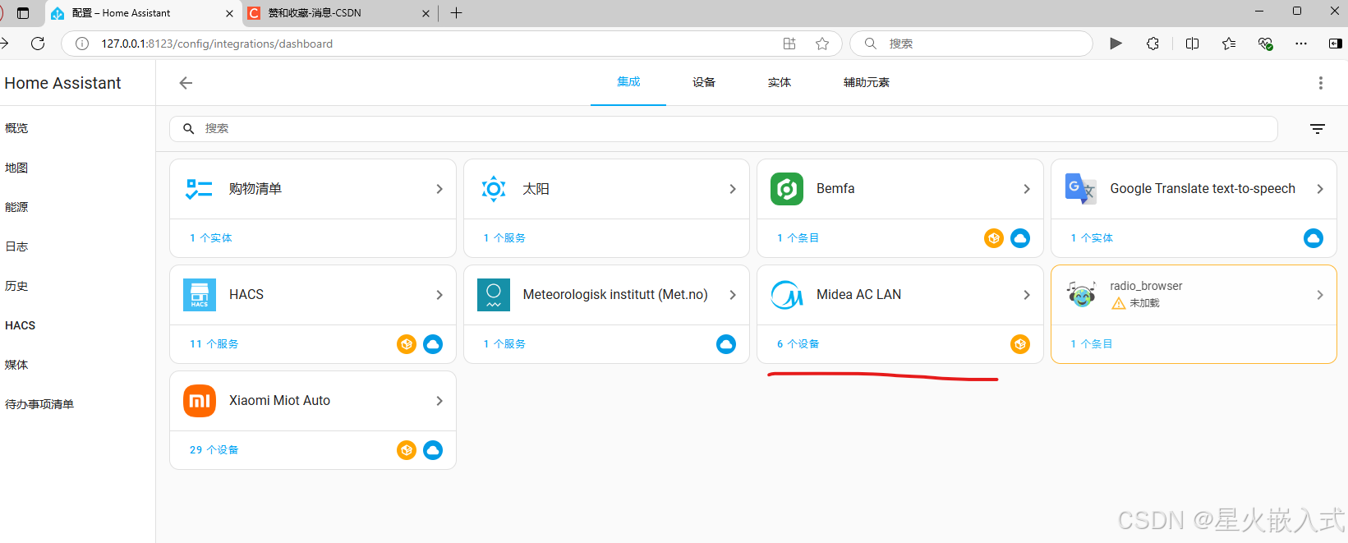The image size is (1348, 543).
Task: Click the orange Xiaomi Mi logo icon
Action: click(x=200, y=401)
